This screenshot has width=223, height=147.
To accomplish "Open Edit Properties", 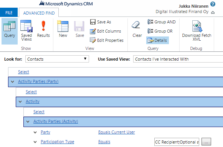I will 107,40.
